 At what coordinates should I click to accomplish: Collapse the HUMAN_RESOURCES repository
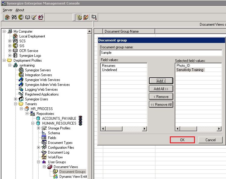[33, 123]
